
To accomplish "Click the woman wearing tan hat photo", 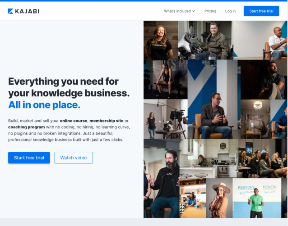I will point(219,198).
